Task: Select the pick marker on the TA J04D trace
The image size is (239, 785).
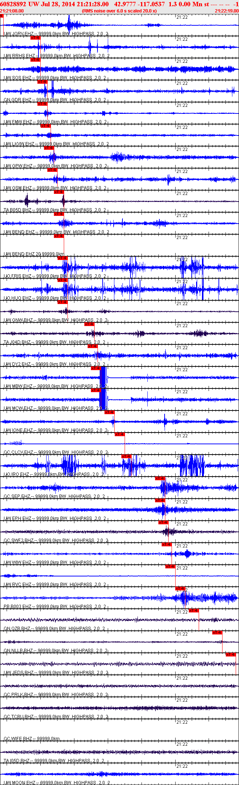Action: [x=89, y=324]
